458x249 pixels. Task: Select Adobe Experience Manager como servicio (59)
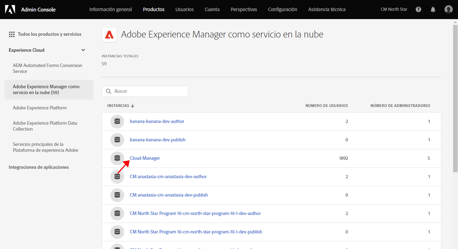pos(49,90)
